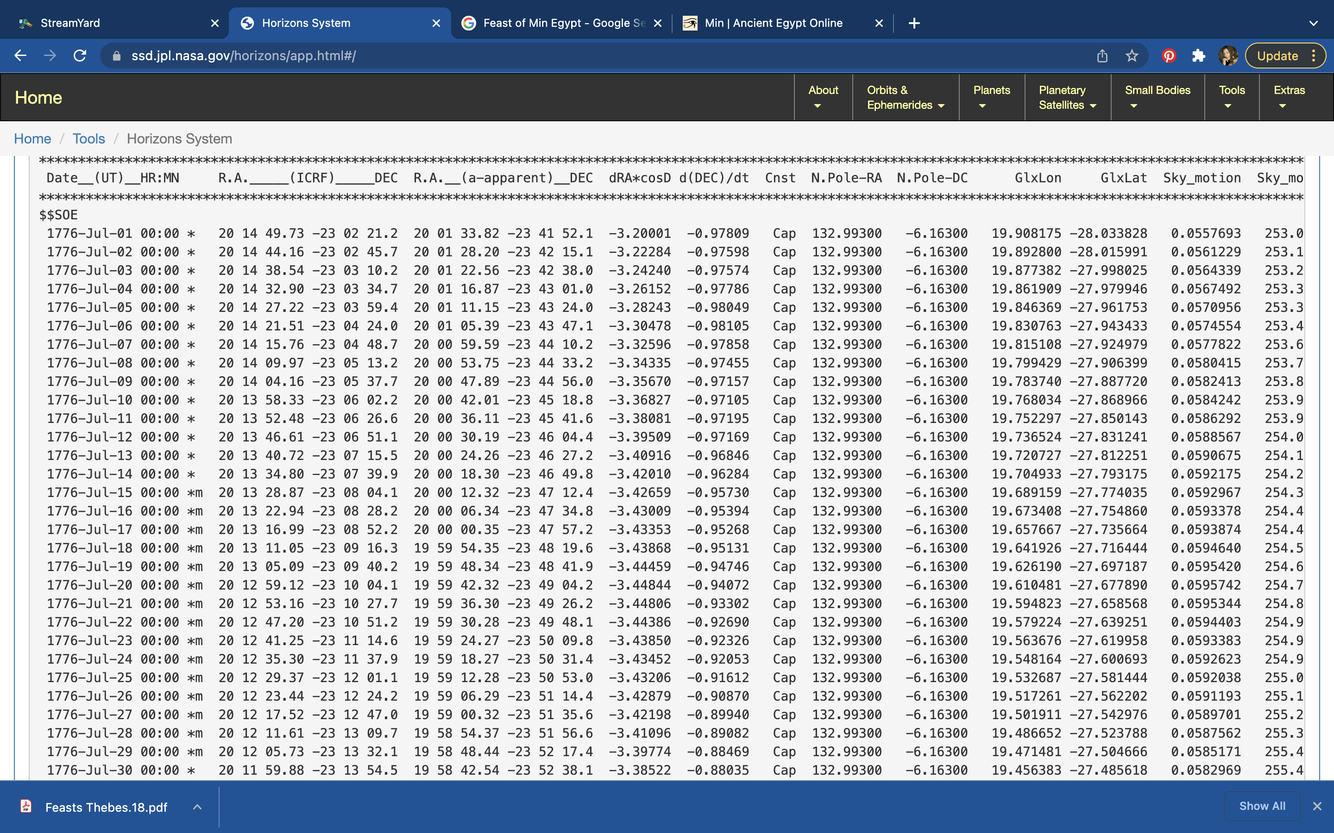This screenshot has width=1334, height=833.
Task: Open the extensions puzzle menu
Action: pos(1198,56)
